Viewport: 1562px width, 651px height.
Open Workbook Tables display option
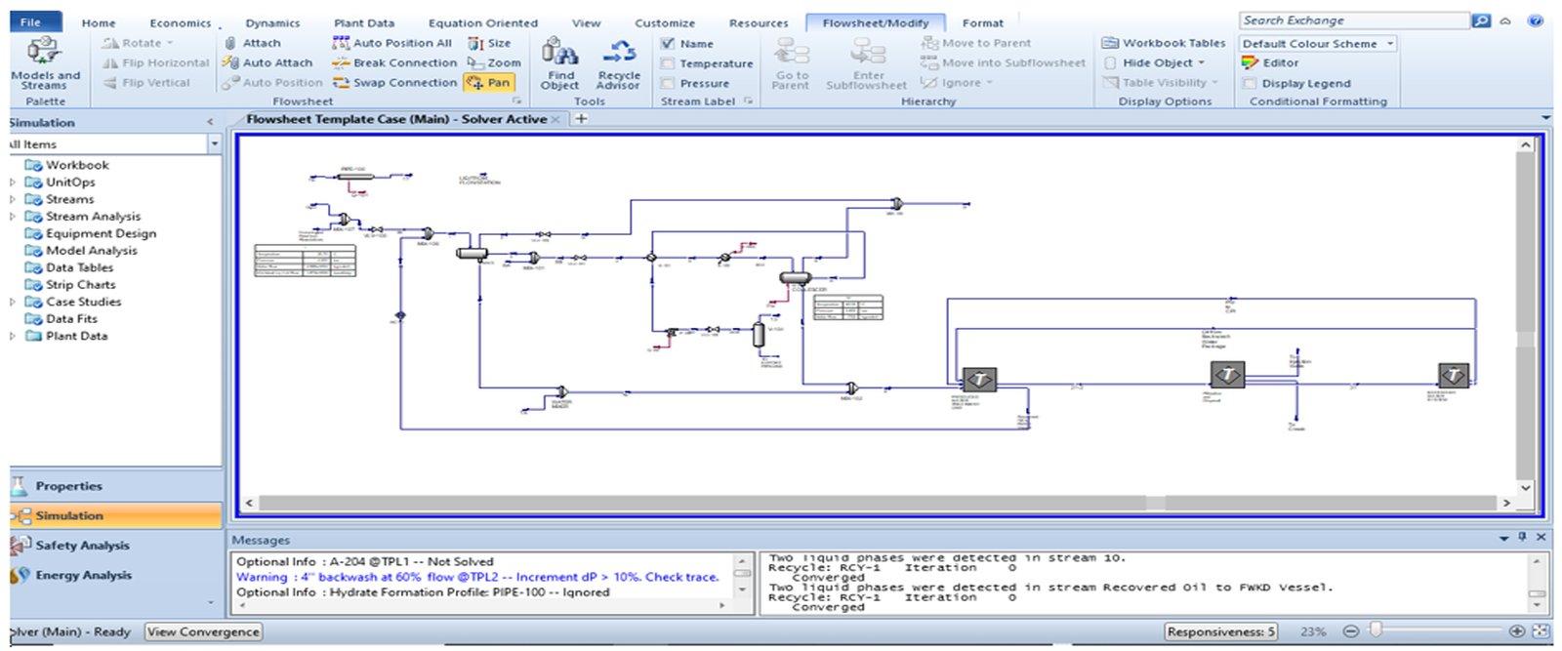[1163, 43]
